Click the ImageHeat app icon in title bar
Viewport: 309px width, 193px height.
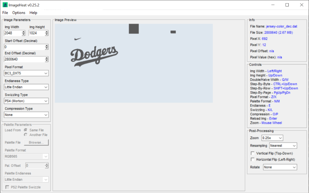(x=5, y=5)
